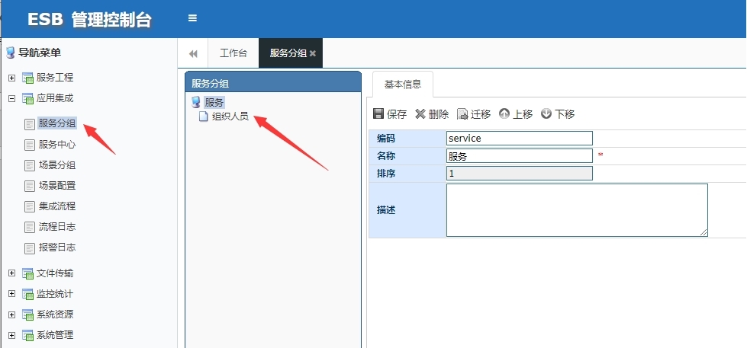
Task: Focus the 名称 input field
Action: tap(520, 156)
